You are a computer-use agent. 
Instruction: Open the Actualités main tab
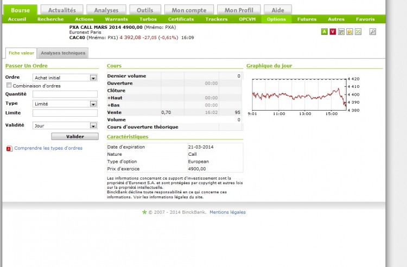[62, 10]
